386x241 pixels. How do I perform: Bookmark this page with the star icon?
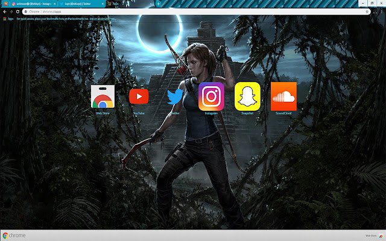pyautogui.click(x=367, y=11)
